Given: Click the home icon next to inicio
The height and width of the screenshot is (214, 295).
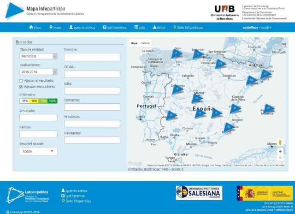Looking at the screenshot, I should pos(31,27).
